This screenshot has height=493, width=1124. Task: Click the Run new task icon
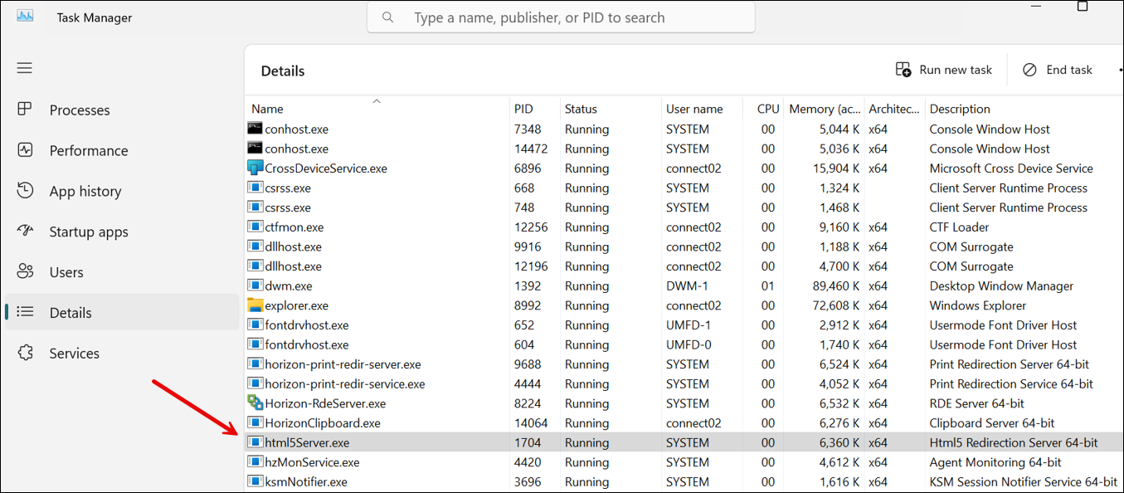point(903,70)
